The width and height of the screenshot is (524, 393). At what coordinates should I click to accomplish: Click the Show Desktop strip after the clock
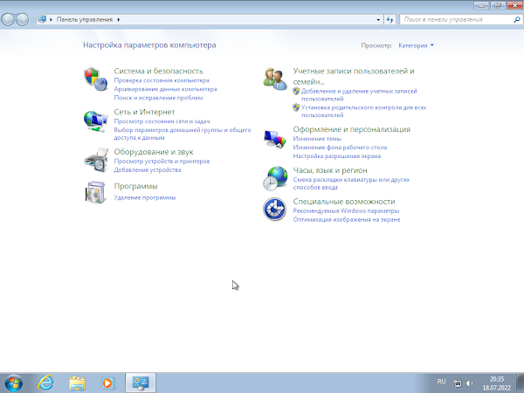pyautogui.click(x=521, y=383)
